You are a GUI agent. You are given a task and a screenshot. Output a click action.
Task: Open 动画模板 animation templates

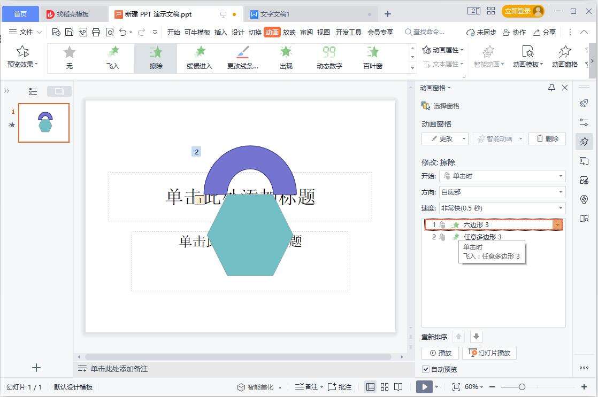528,57
